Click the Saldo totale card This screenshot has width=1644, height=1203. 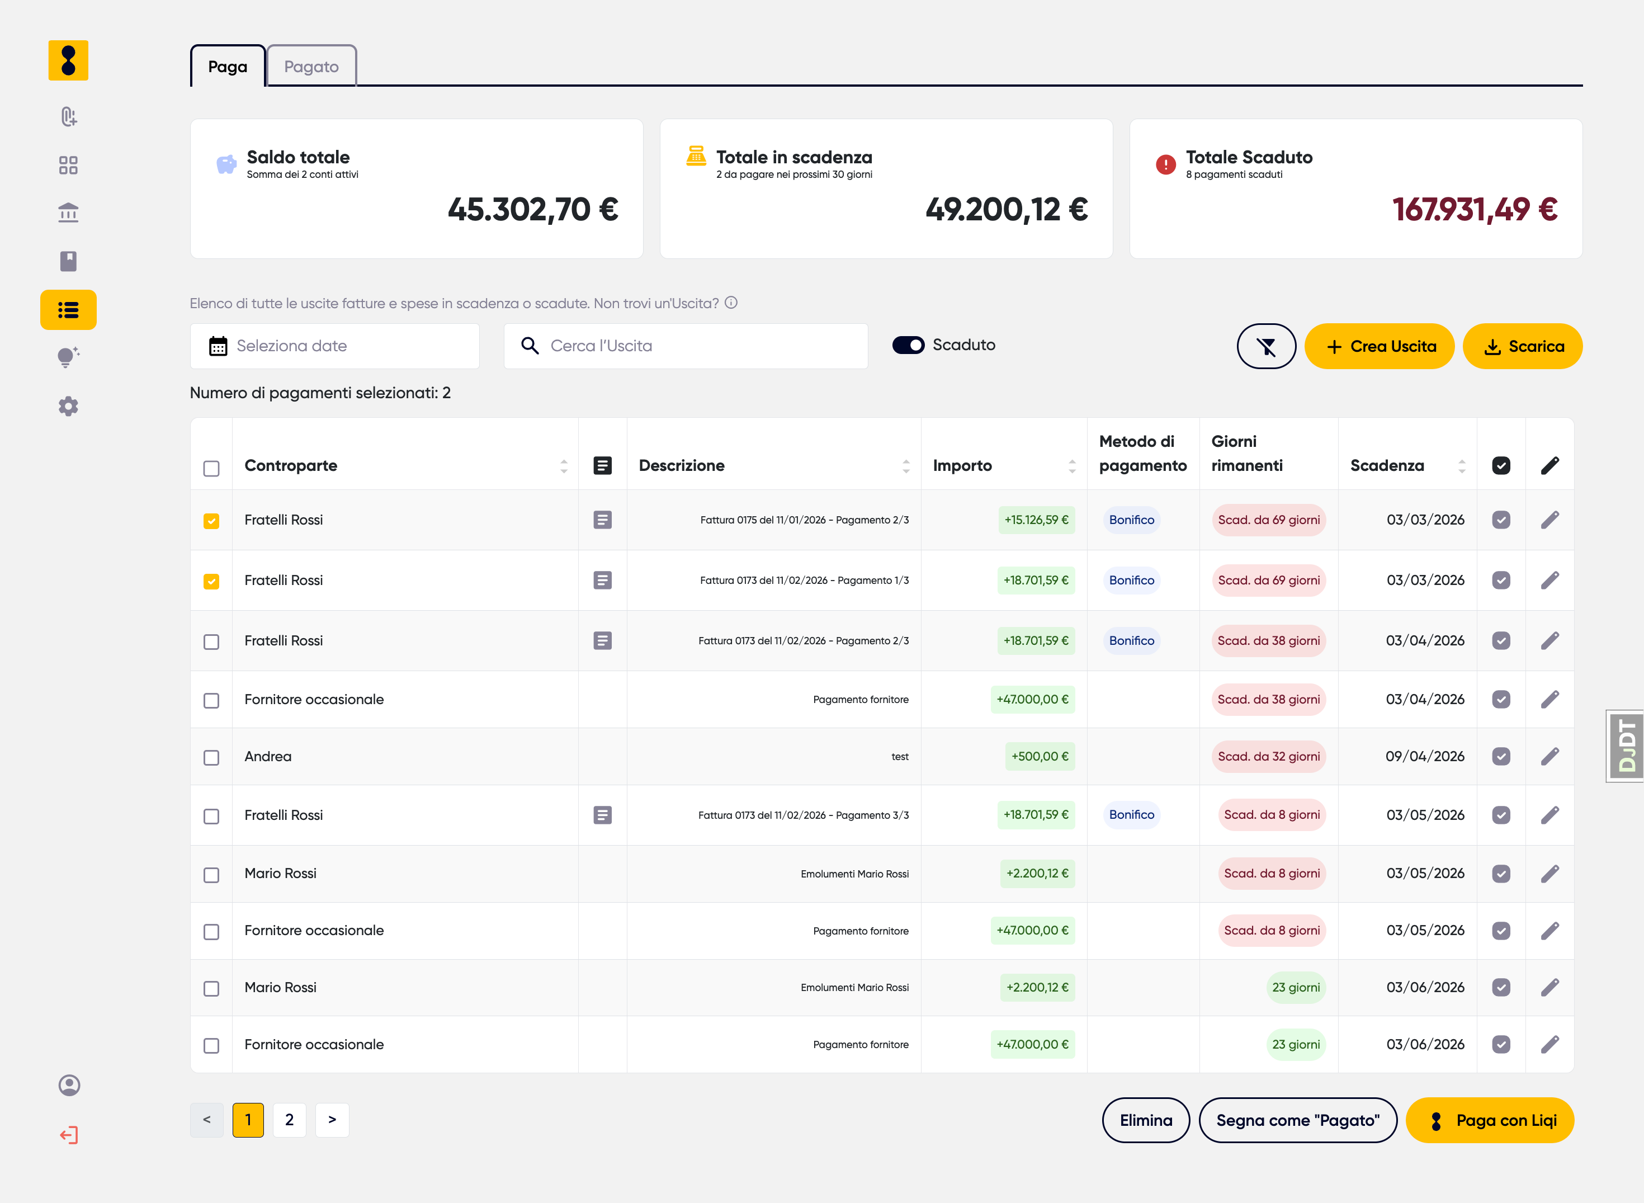pyautogui.click(x=417, y=188)
